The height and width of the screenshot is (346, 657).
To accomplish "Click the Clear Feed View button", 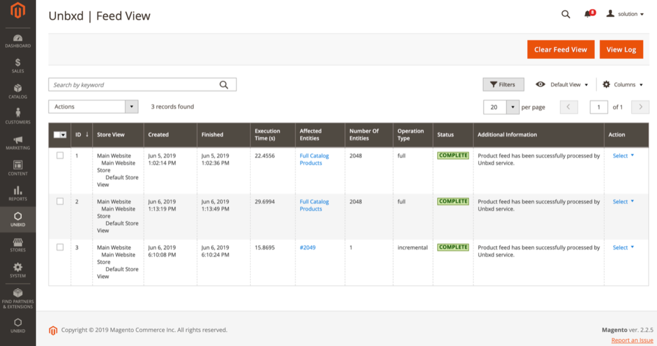I will [x=560, y=50].
